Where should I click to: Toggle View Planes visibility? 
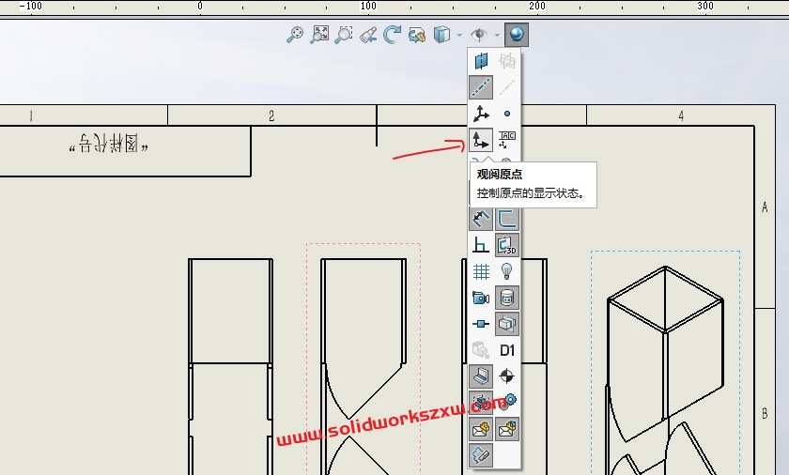pos(481,61)
